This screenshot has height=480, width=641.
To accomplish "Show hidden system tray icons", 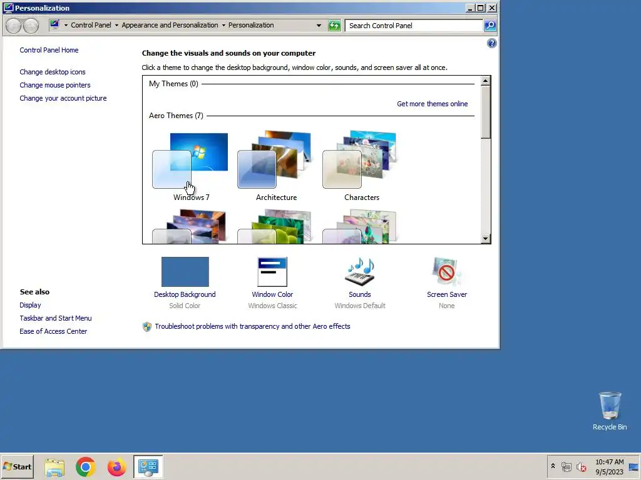I will click(x=553, y=466).
